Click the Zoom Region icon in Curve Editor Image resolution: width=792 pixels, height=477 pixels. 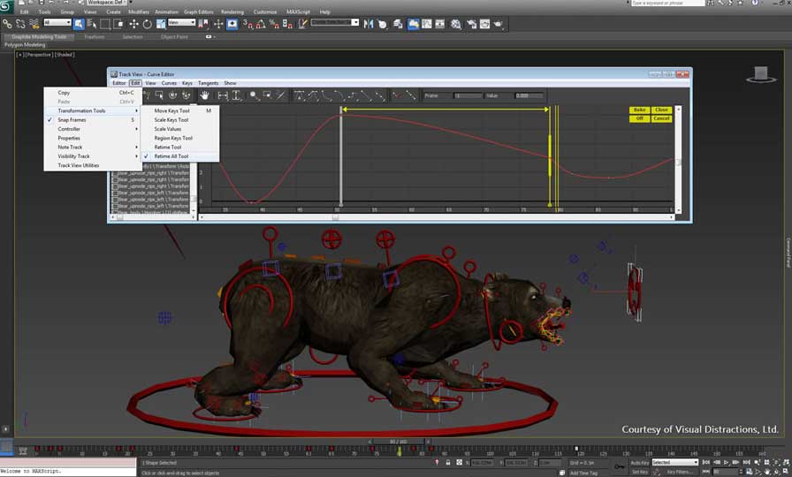267,95
